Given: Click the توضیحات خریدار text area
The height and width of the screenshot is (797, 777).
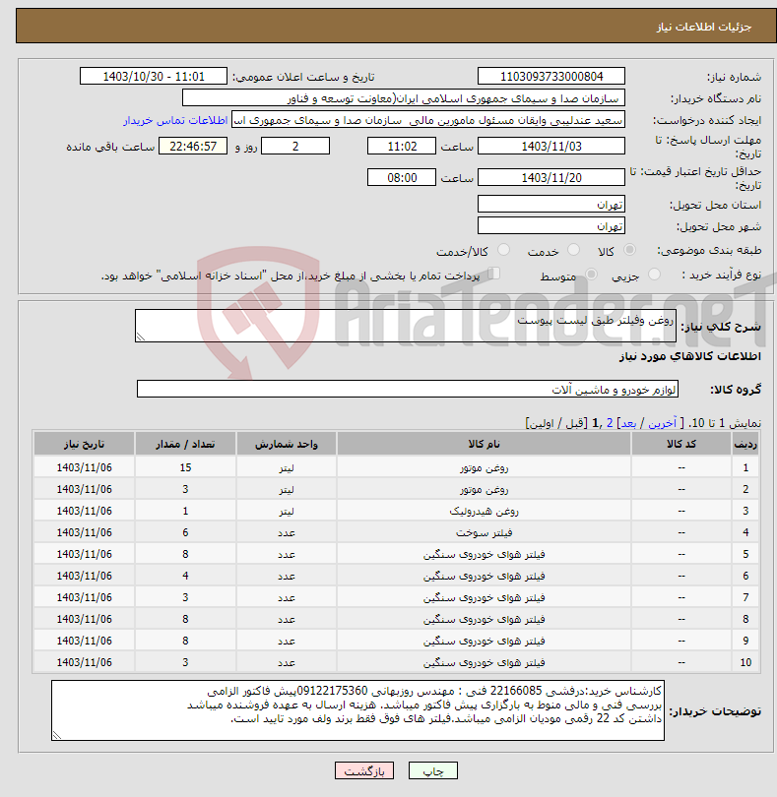Looking at the screenshot, I should 357,710.
